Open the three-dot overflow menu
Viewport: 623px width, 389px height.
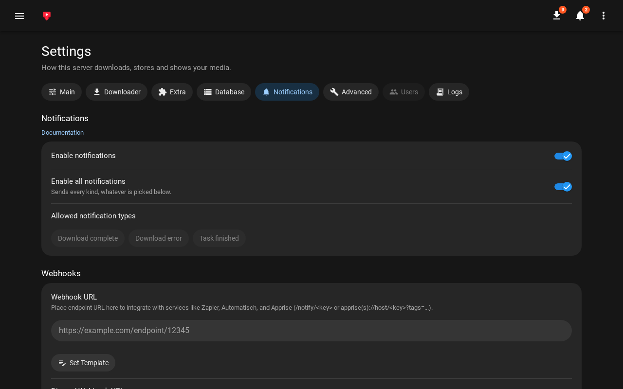point(604,16)
